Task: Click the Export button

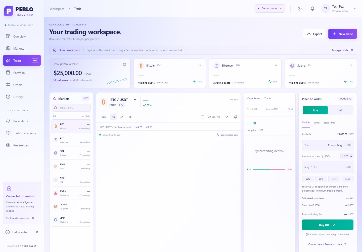Action: point(314,34)
